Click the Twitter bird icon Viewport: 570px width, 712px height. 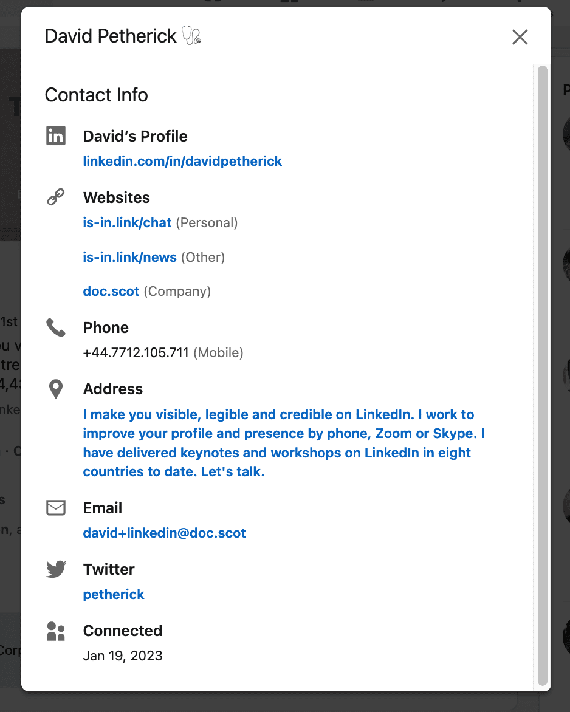pyautogui.click(x=56, y=569)
